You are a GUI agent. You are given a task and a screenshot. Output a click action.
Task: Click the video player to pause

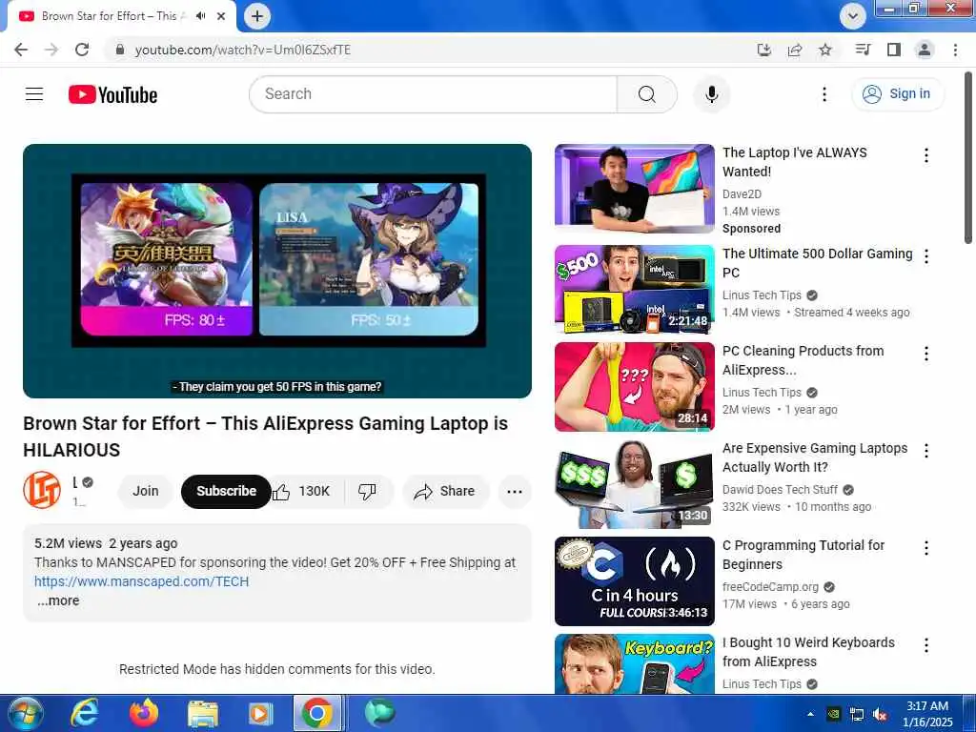(277, 271)
